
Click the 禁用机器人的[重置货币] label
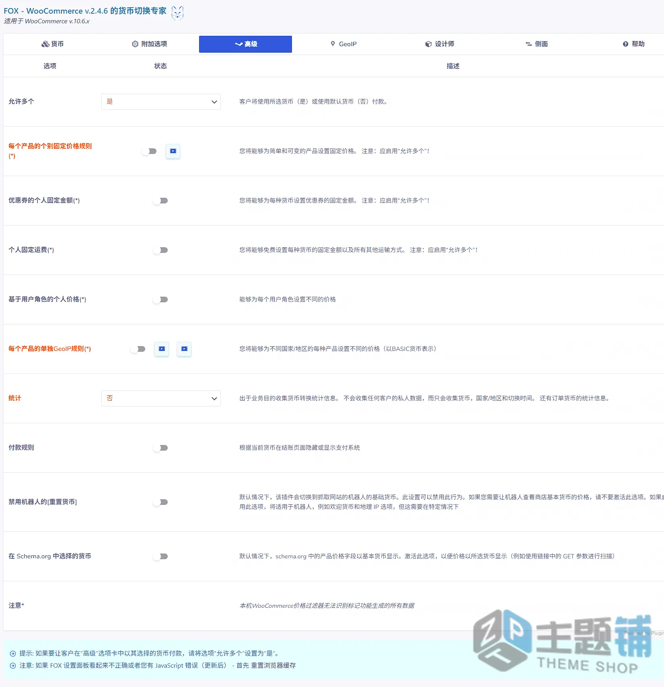click(x=43, y=502)
